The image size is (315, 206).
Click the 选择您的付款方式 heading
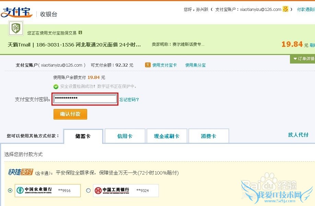coord(23,154)
